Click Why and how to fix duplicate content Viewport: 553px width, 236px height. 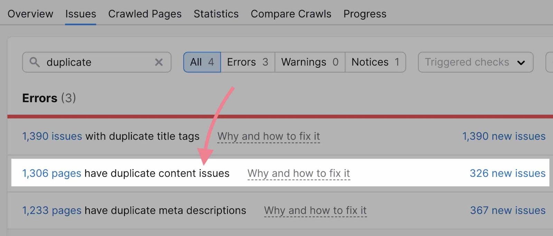(299, 173)
